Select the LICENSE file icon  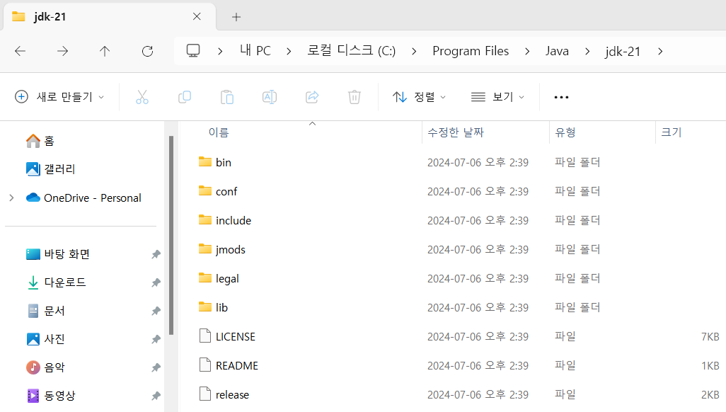click(x=205, y=336)
